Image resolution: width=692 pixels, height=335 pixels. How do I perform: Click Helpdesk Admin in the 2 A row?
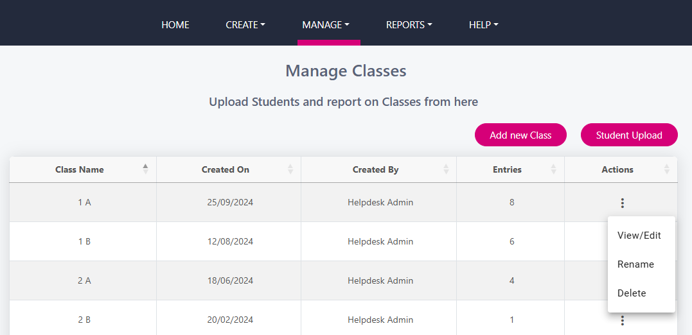click(x=380, y=280)
